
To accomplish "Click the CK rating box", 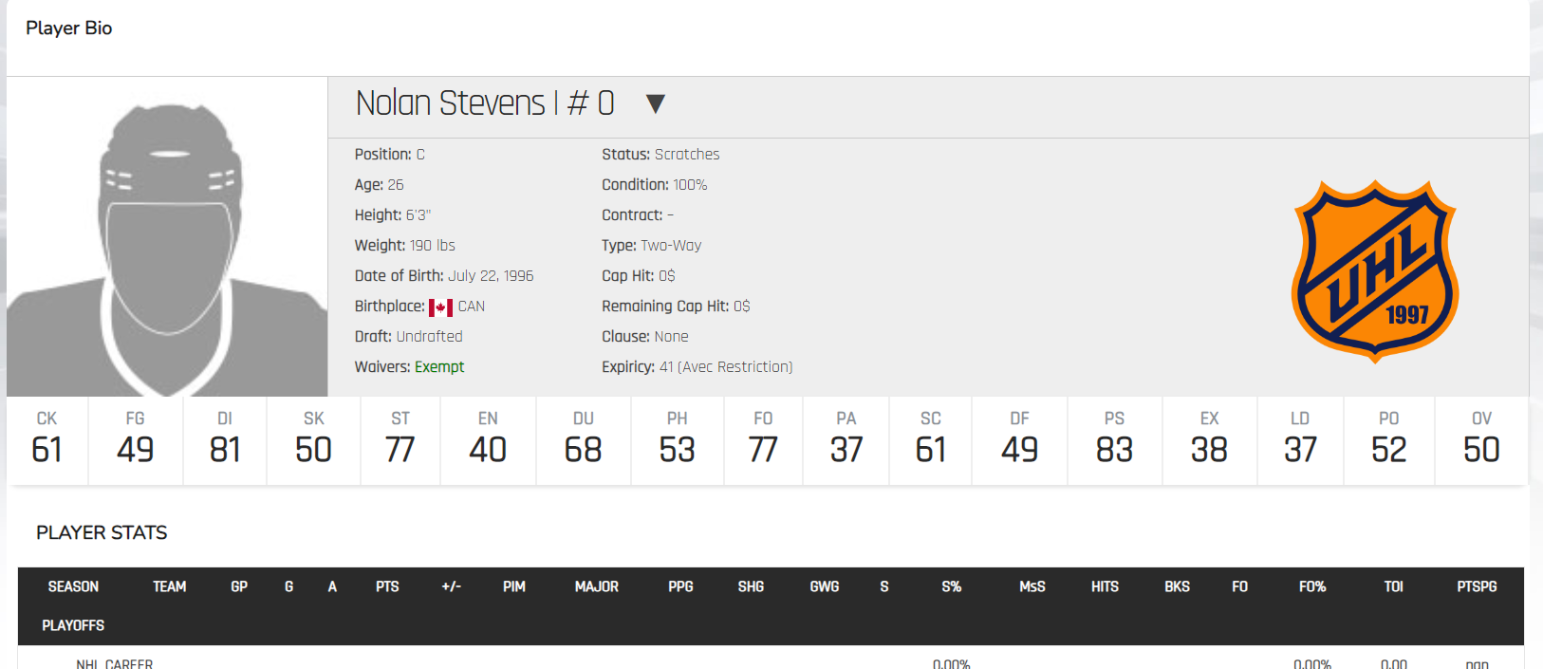I will click(46, 440).
